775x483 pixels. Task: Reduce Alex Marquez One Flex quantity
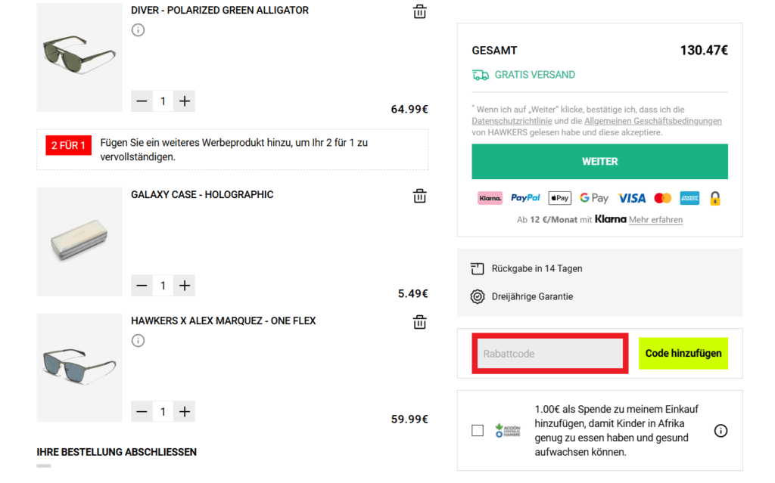point(142,411)
